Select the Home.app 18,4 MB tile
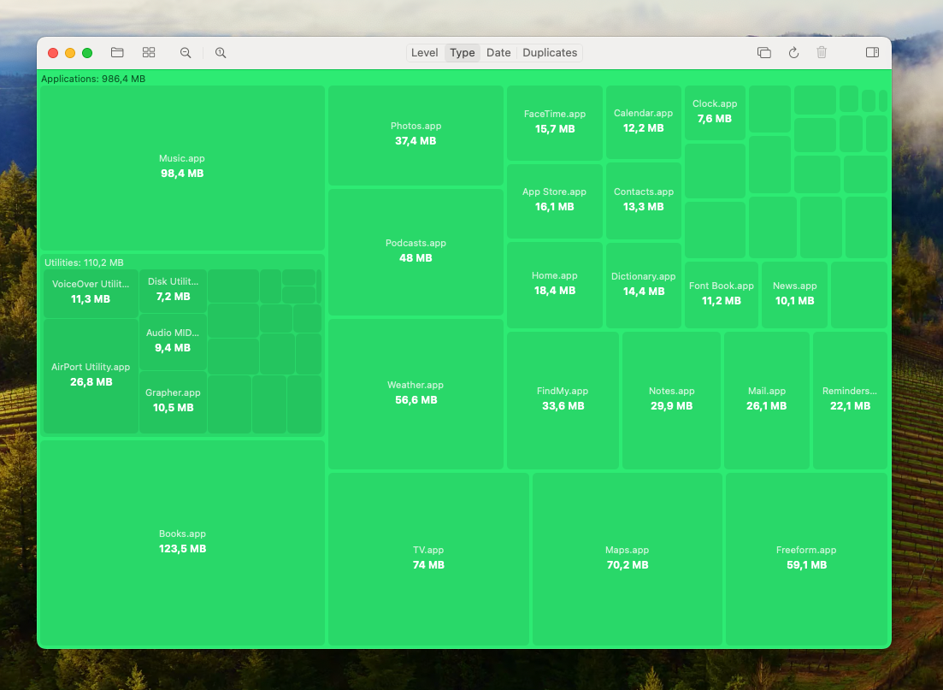943x690 pixels. [555, 285]
